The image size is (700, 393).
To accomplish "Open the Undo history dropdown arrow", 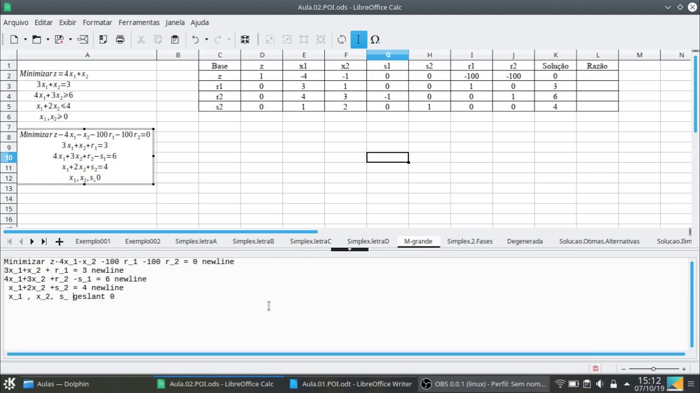I will pyautogui.click(x=206, y=39).
